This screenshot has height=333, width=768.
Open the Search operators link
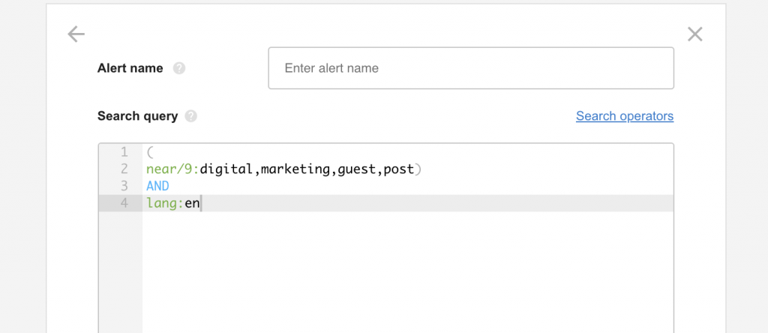coord(625,116)
